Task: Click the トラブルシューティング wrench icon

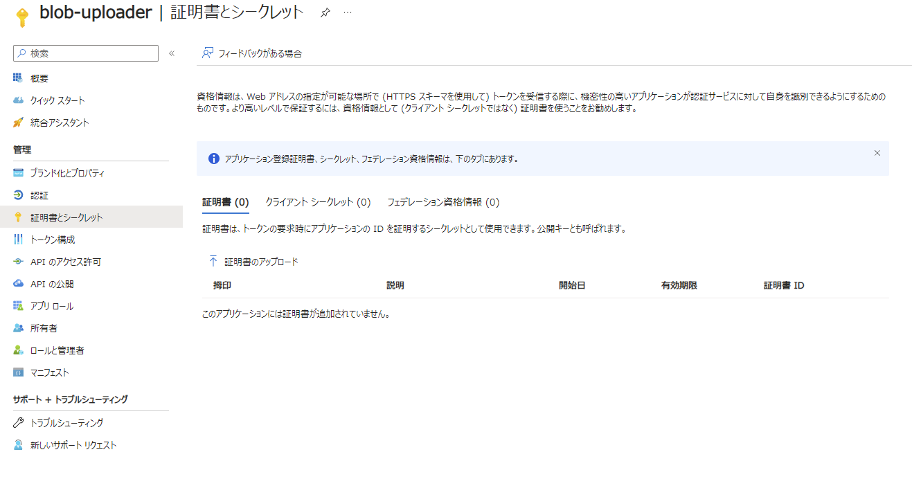Action: click(x=18, y=423)
